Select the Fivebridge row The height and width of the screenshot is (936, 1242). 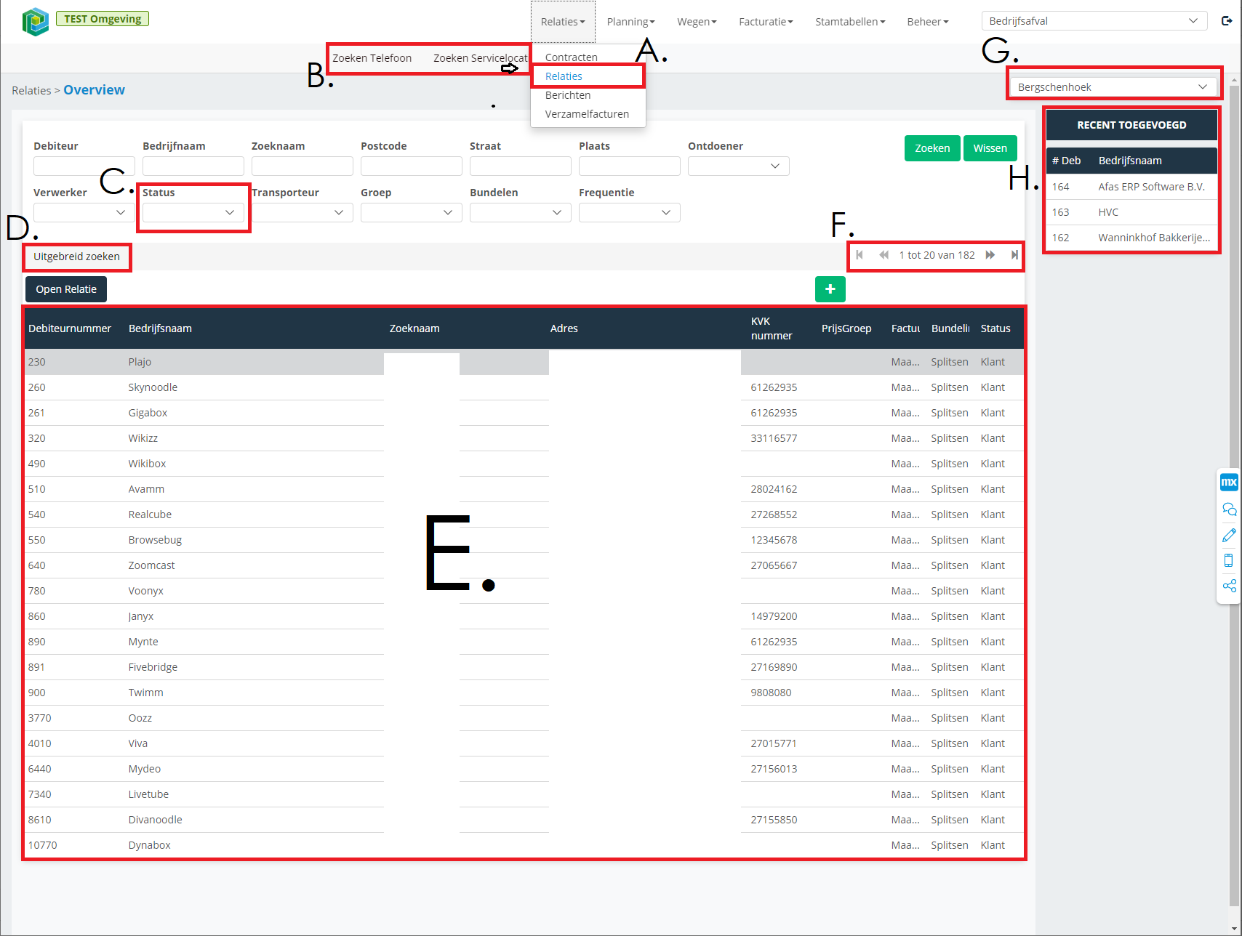coord(524,667)
